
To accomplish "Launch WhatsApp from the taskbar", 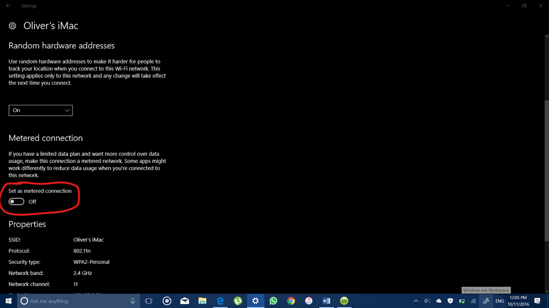I will pos(273,301).
